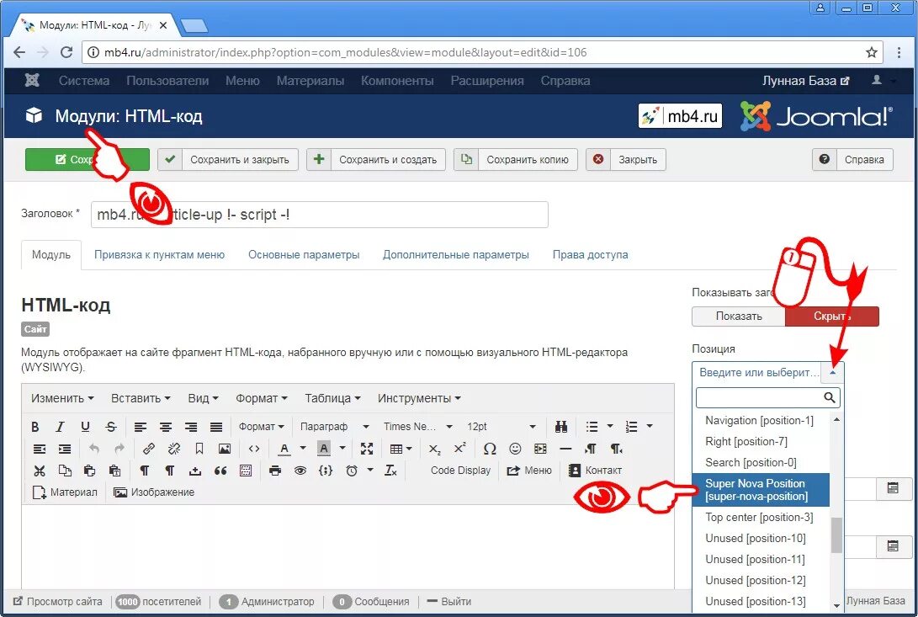The height and width of the screenshot is (617, 918).
Task: Select Super Nova Position option
Action: tap(761, 490)
